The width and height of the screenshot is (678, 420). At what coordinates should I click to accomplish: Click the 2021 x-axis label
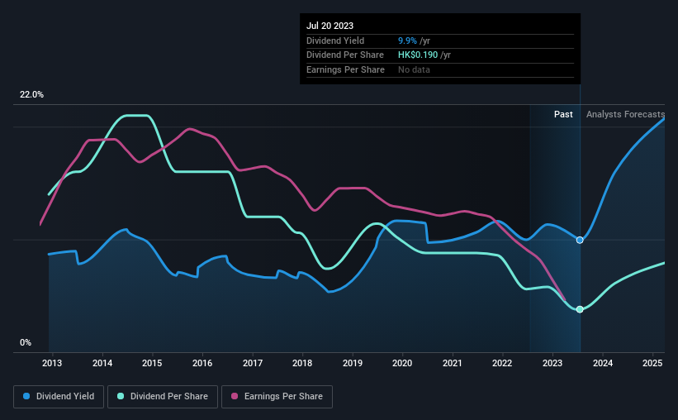453,363
